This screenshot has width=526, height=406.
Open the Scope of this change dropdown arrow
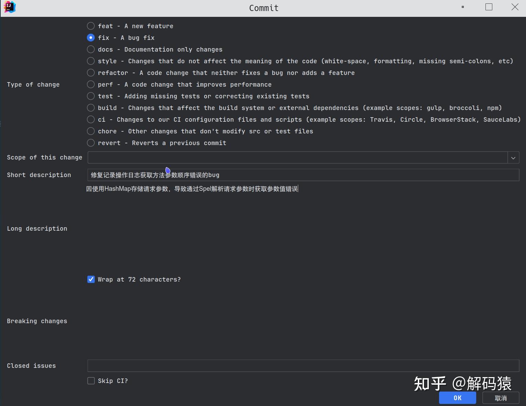pos(513,158)
